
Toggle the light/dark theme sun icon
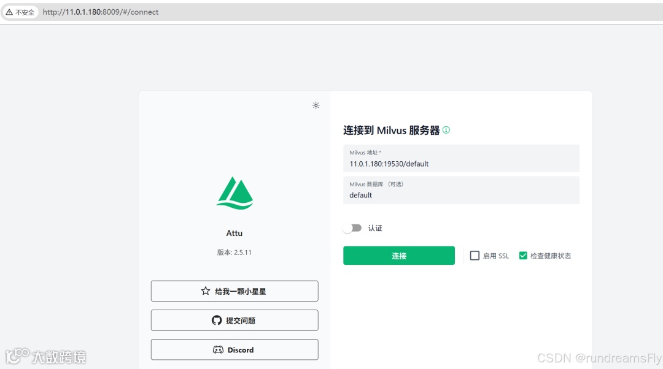click(316, 105)
